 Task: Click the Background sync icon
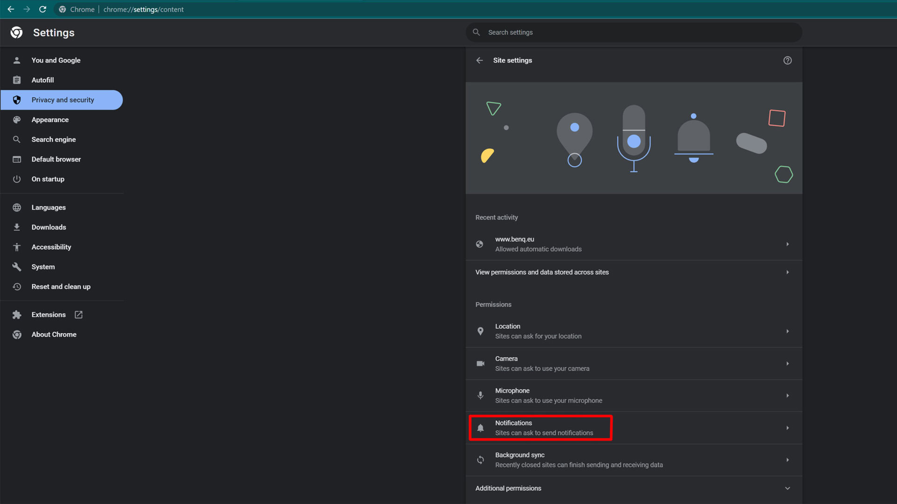click(x=481, y=460)
